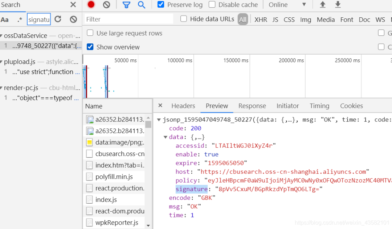Click the highlighted signature key

point(192,189)
